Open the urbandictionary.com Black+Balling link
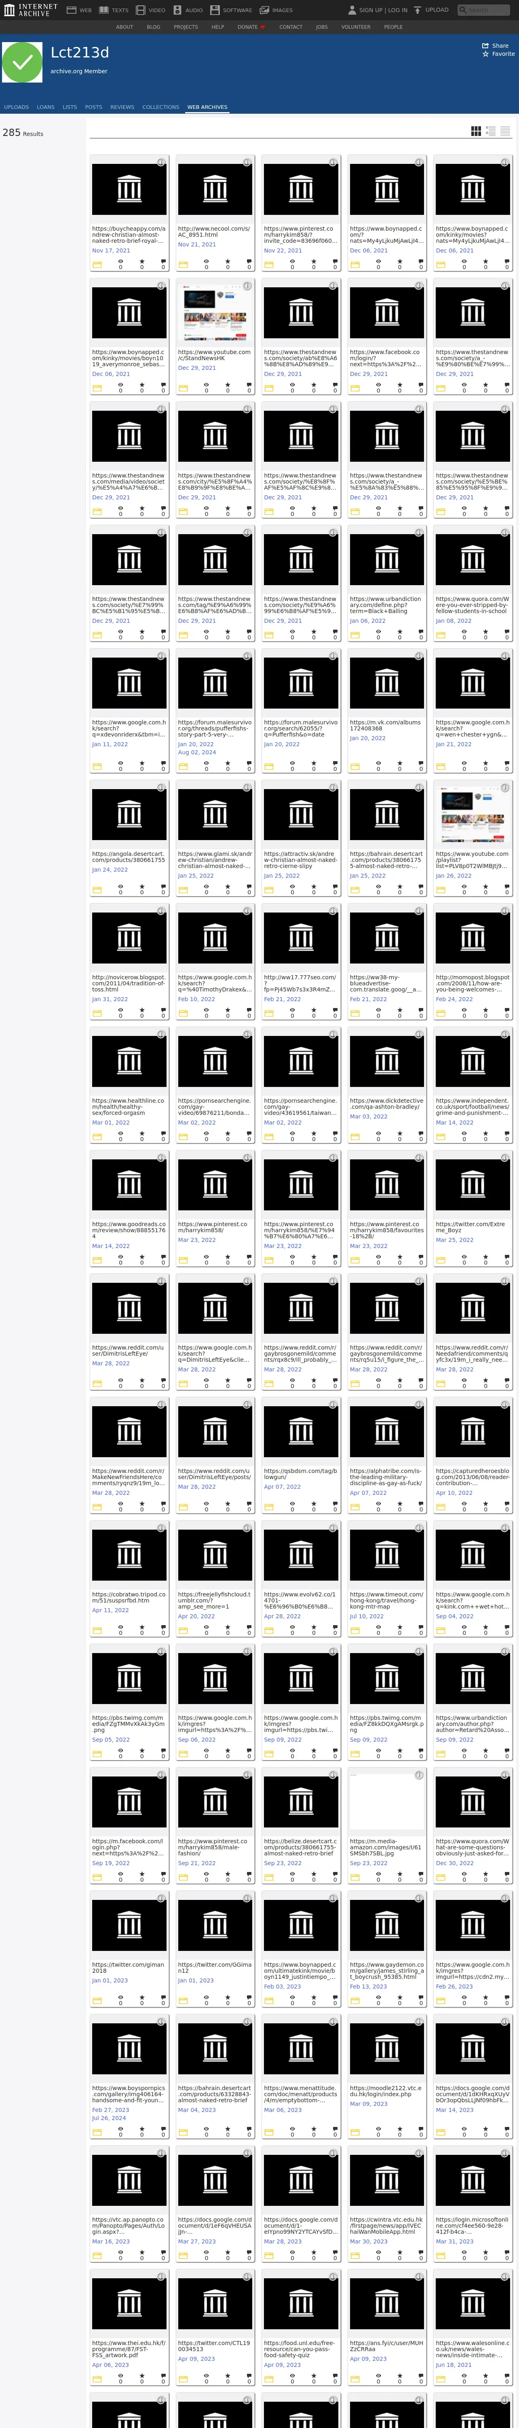Image resolution: width=519 pixels, height=2428 pixels. 386,604
